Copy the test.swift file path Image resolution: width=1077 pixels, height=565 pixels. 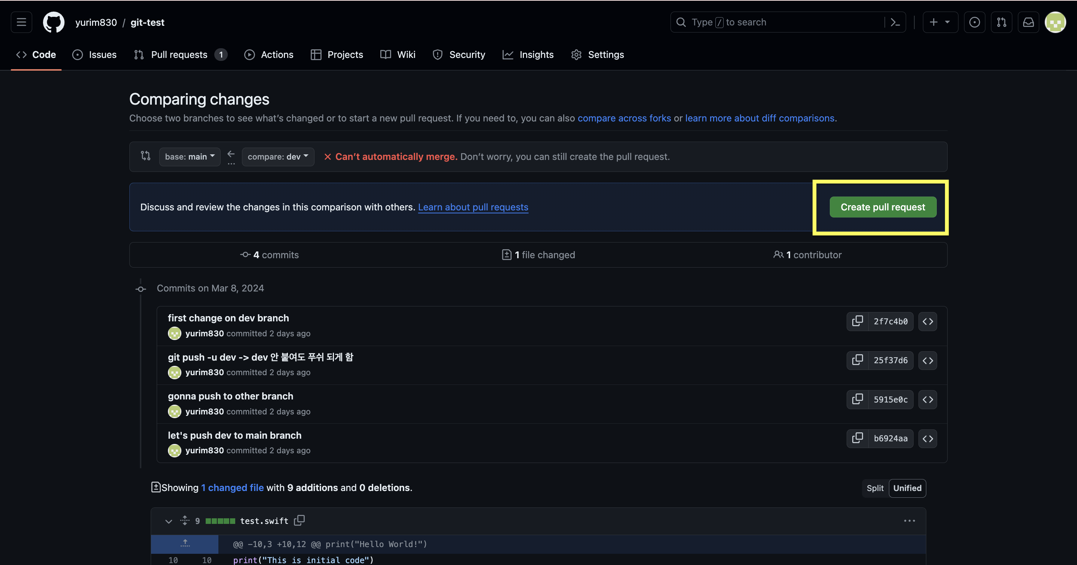(299, 520)
